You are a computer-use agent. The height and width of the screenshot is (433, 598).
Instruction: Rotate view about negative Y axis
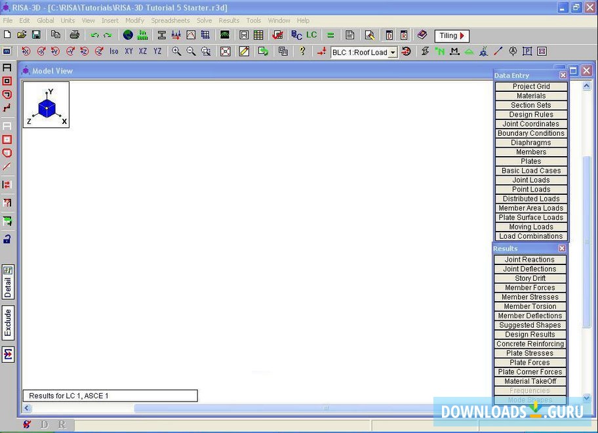pyautogui.click(x=70, y=51)
